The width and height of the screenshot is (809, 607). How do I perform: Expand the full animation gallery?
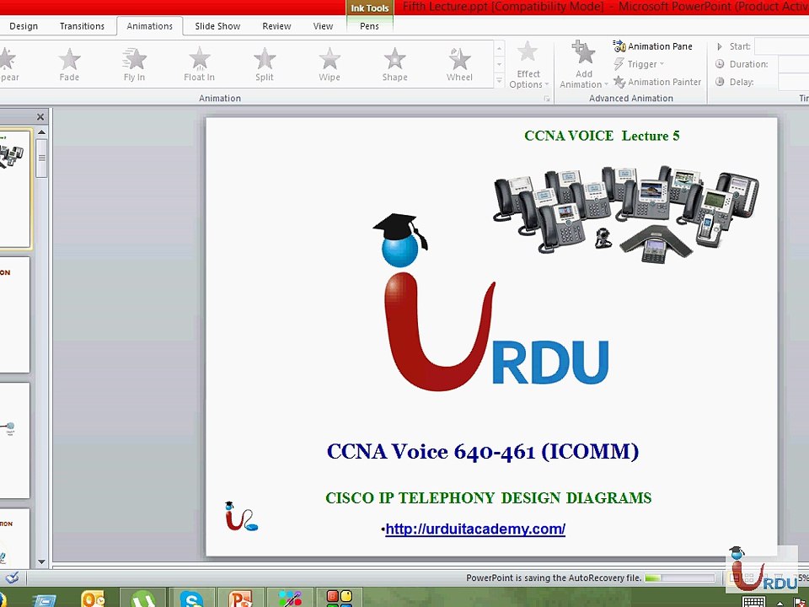pos(499,81)
